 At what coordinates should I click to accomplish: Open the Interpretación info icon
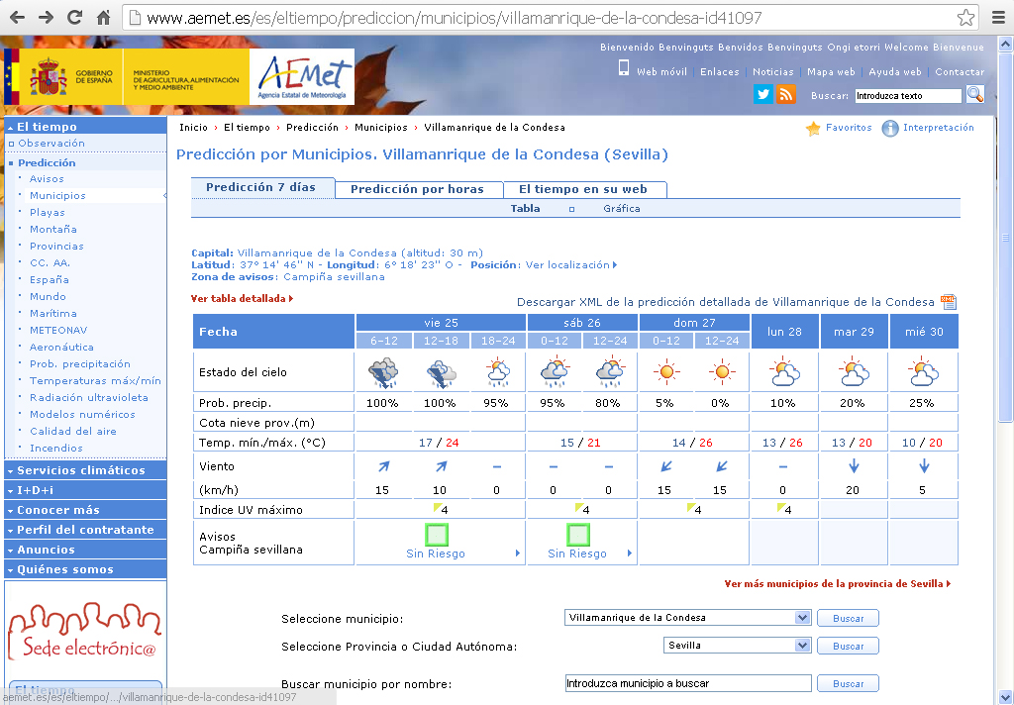890,128
